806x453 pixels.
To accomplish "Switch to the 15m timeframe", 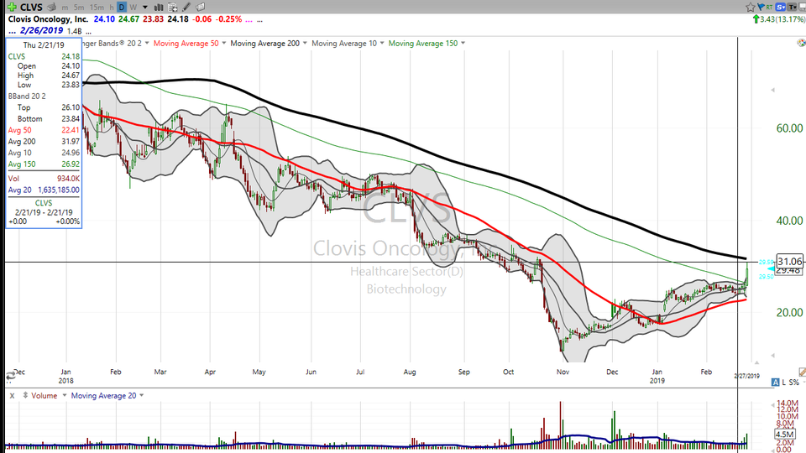I will (97, 8).
